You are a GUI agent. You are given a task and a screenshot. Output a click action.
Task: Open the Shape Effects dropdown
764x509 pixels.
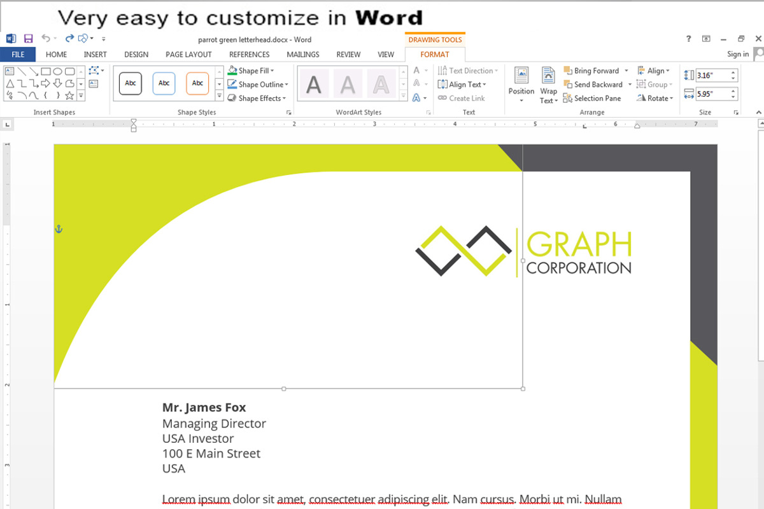pos(257,98)
